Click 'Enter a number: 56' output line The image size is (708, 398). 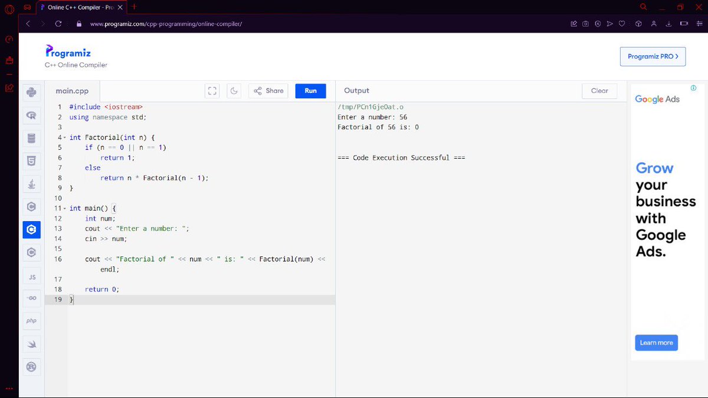coord(372,117)
